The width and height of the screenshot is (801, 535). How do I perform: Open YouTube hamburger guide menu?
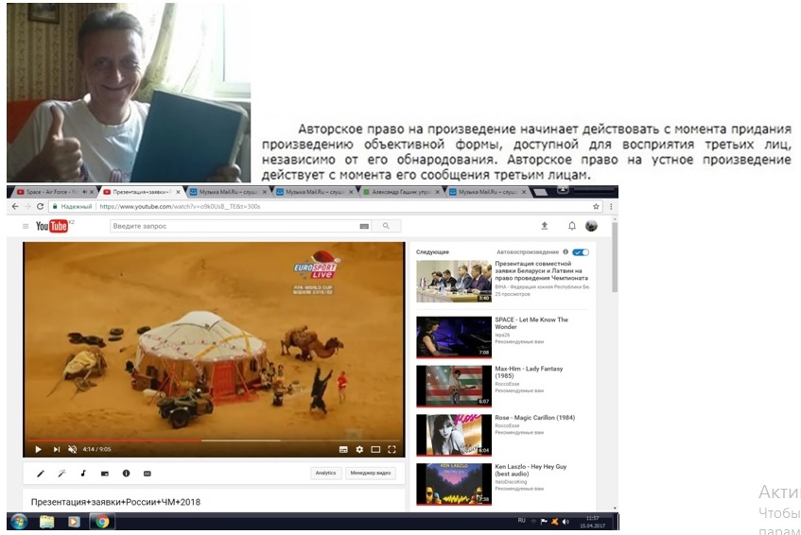click(x=26, y=226)
